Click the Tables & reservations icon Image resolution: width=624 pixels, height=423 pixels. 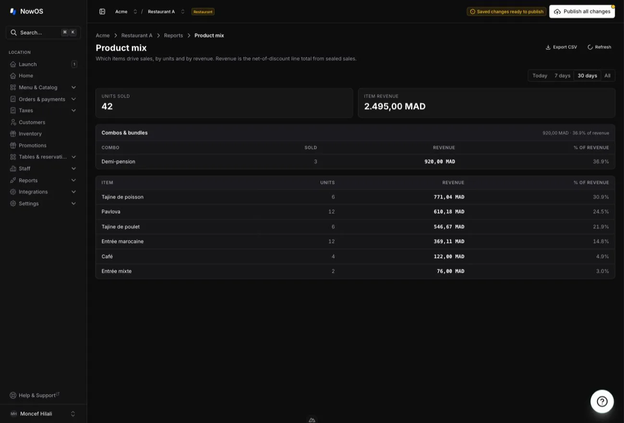click(13, 157)
